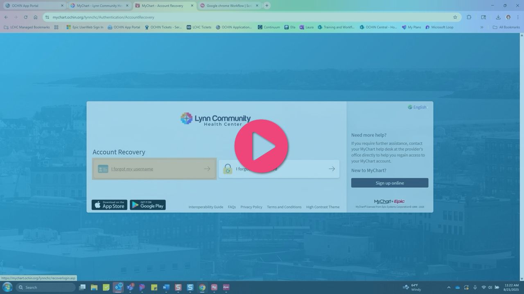
Task: Open the Chrome extensions puzzle icon
Action: click(469, 17)
